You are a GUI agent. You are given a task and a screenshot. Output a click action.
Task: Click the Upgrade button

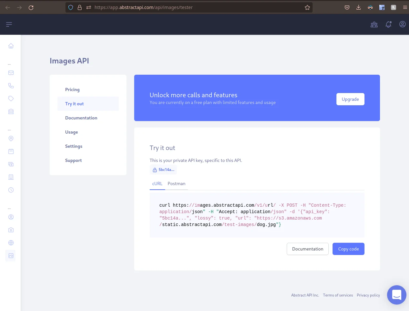pyautogui.click(x=350, y=99)
